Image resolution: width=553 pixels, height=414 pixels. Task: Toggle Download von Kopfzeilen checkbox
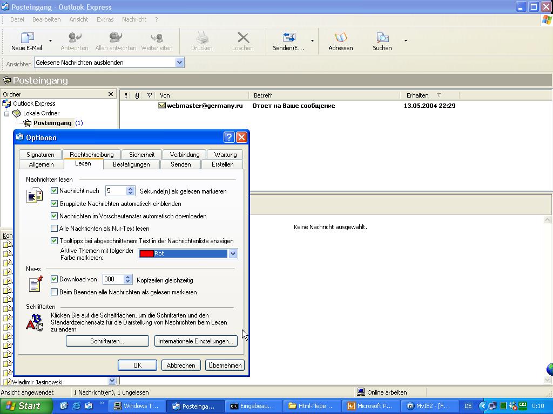pos(55,279)
